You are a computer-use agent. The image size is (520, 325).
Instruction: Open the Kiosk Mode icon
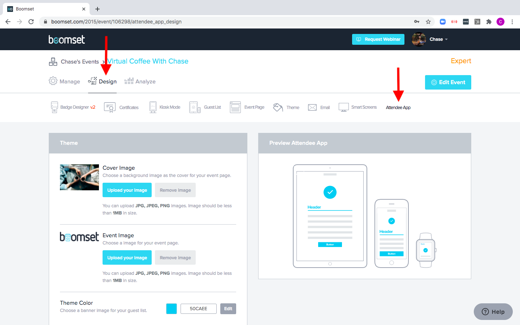[x=153, y=107]
